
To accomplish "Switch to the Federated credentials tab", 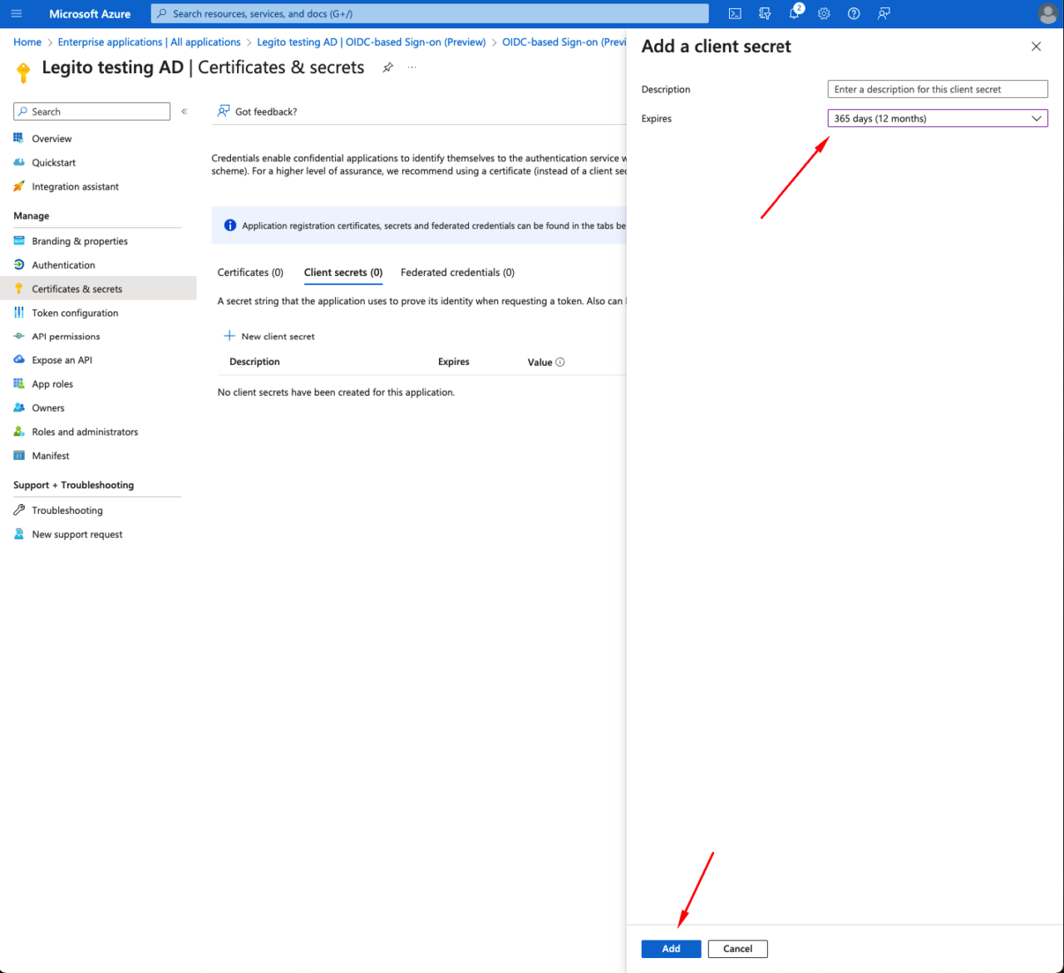I will point(457,272).
